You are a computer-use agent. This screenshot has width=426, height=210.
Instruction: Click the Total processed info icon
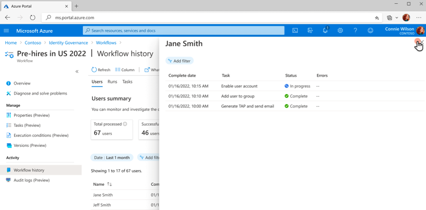tap(125, 124)
